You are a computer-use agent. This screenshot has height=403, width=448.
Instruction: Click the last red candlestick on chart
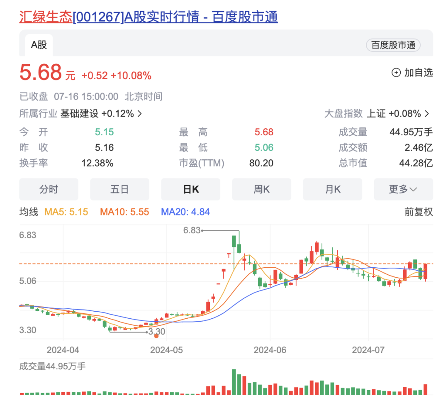click(426, 272)
